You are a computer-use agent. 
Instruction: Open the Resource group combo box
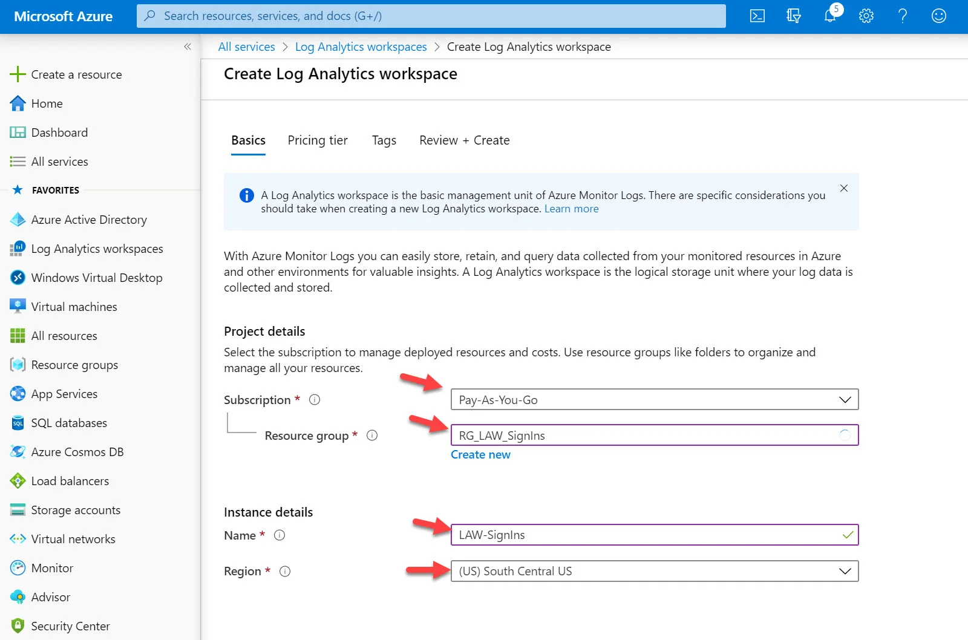coord(655,436)
